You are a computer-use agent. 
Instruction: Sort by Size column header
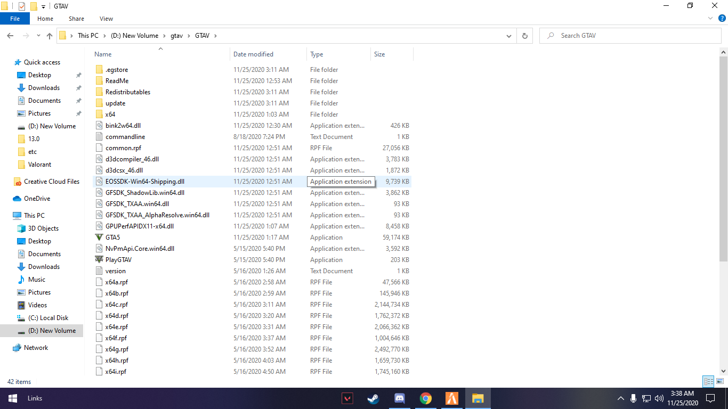[379, 54]
